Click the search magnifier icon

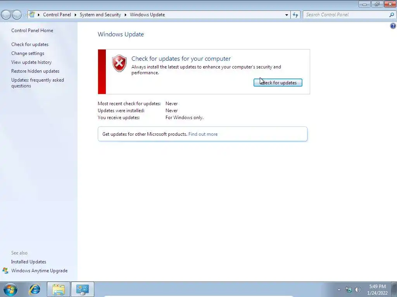pos(392,15)
